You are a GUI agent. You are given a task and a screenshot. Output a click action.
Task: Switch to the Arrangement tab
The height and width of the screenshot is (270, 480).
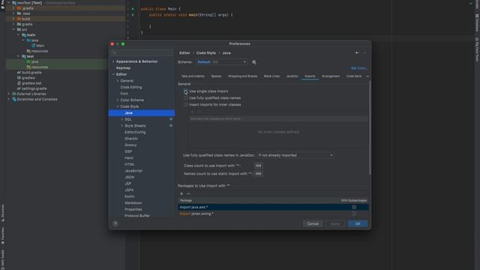point(331,76)
